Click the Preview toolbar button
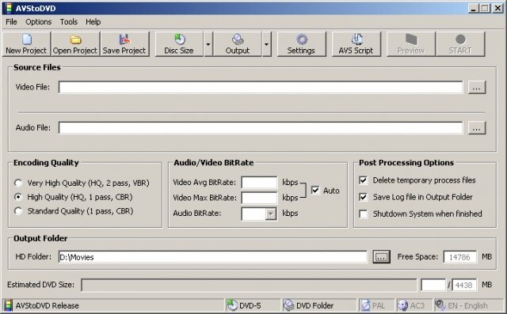Viewport: 507px width, 314px height. coord(411,44)
